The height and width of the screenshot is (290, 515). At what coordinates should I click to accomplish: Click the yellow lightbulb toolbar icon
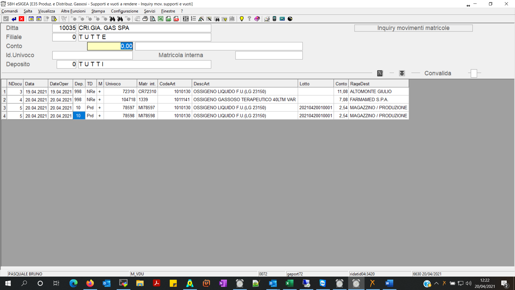pyautogui.click(x=242, y=19)
